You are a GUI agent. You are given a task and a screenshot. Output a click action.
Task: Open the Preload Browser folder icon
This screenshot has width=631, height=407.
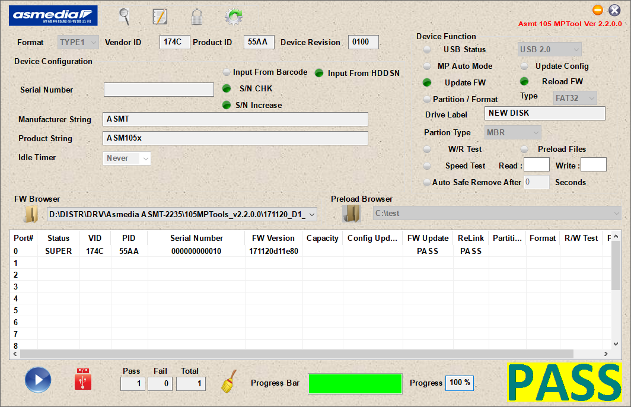(352, 214)
